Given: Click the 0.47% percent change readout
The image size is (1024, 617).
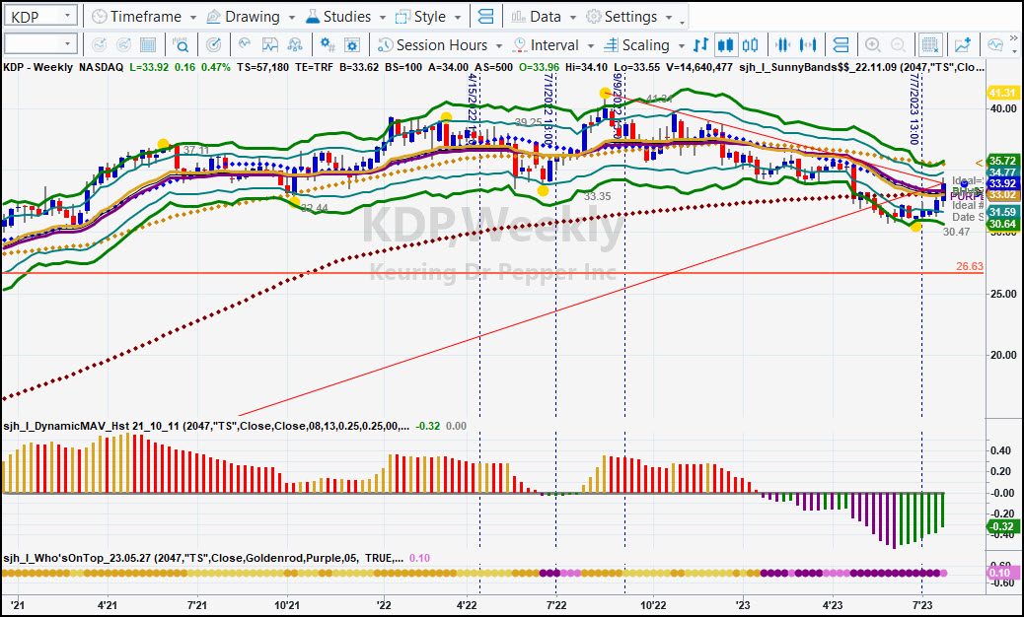Looking at the screenshot, I should 215,66.
